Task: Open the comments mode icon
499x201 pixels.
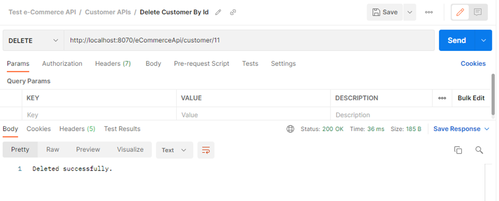Action: [x=477, y=12]
